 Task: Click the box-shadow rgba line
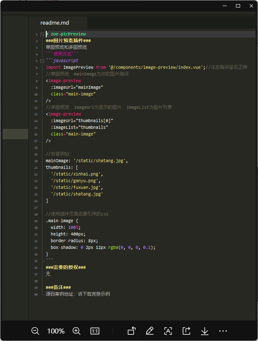(x=103, y=247)
